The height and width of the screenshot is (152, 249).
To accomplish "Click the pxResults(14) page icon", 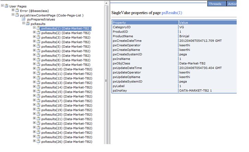I will click(x=38, y=87).
